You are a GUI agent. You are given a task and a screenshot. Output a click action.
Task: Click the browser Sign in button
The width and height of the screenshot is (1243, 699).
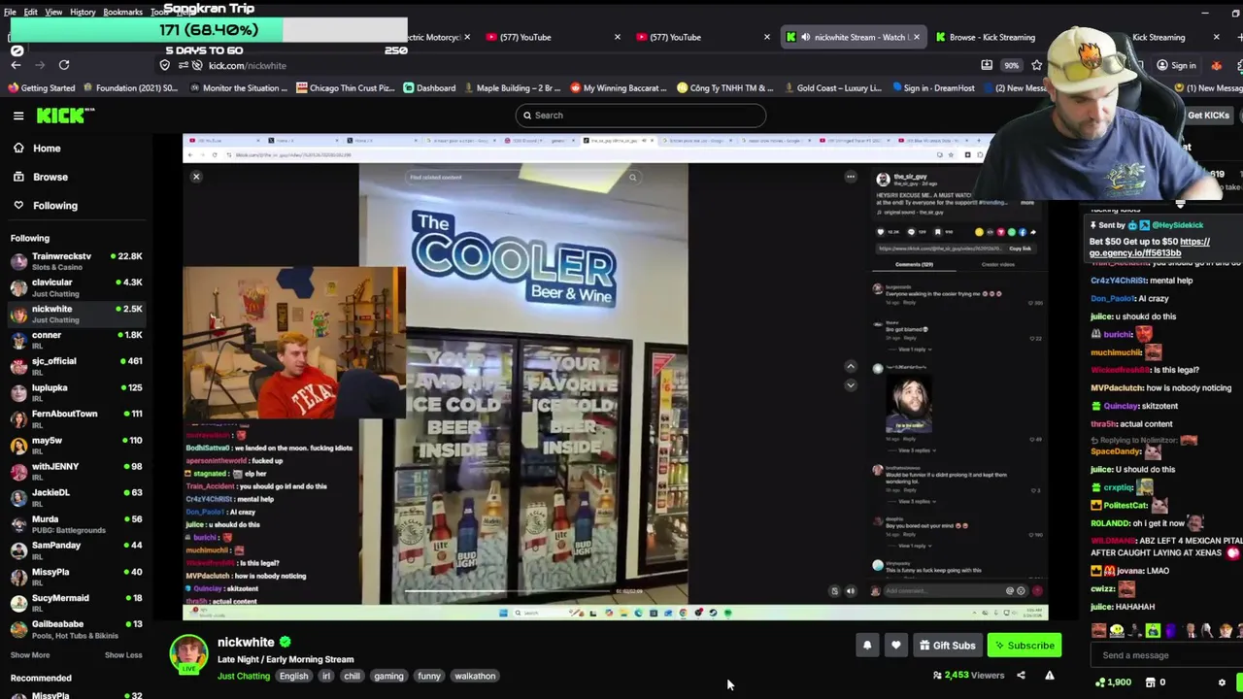(1176, 65)
